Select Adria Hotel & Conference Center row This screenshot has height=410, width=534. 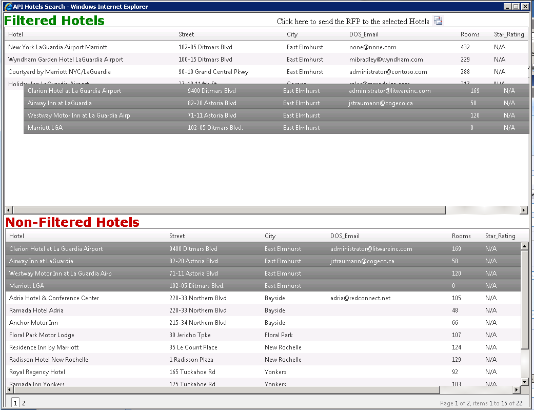coord(263,298)
